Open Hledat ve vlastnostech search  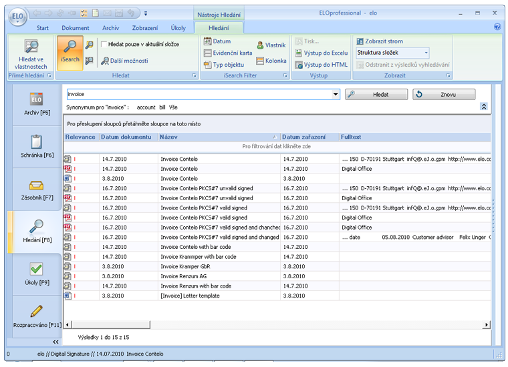pyautogui.click(x=31, y=53)
